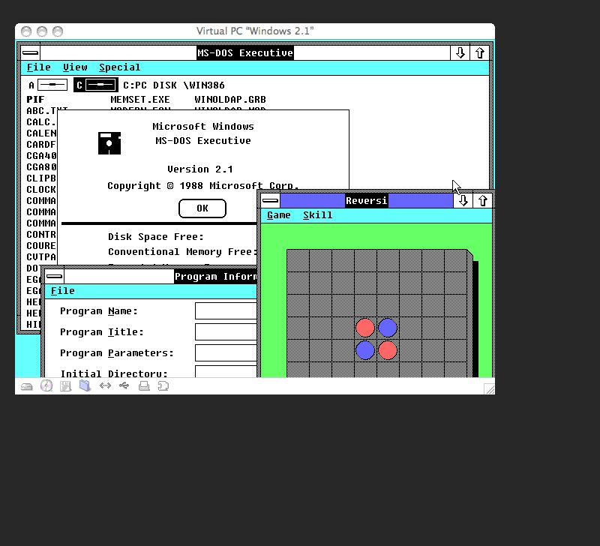The image size is (600, 546).
Task: Open File menu in Program Information window
Action: click(62, 291)
